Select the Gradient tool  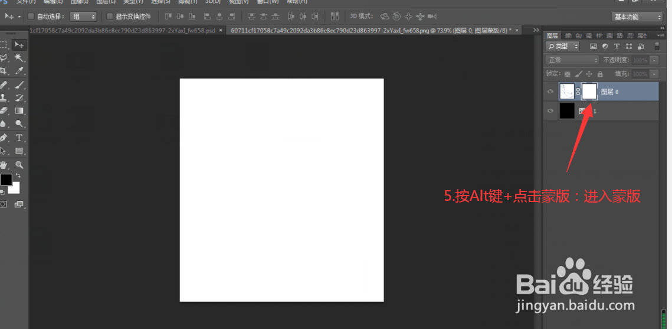19,110
